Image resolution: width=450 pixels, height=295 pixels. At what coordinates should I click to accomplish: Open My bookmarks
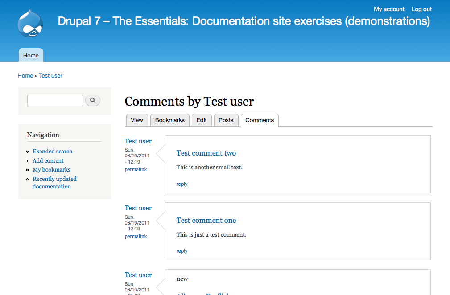51,169
